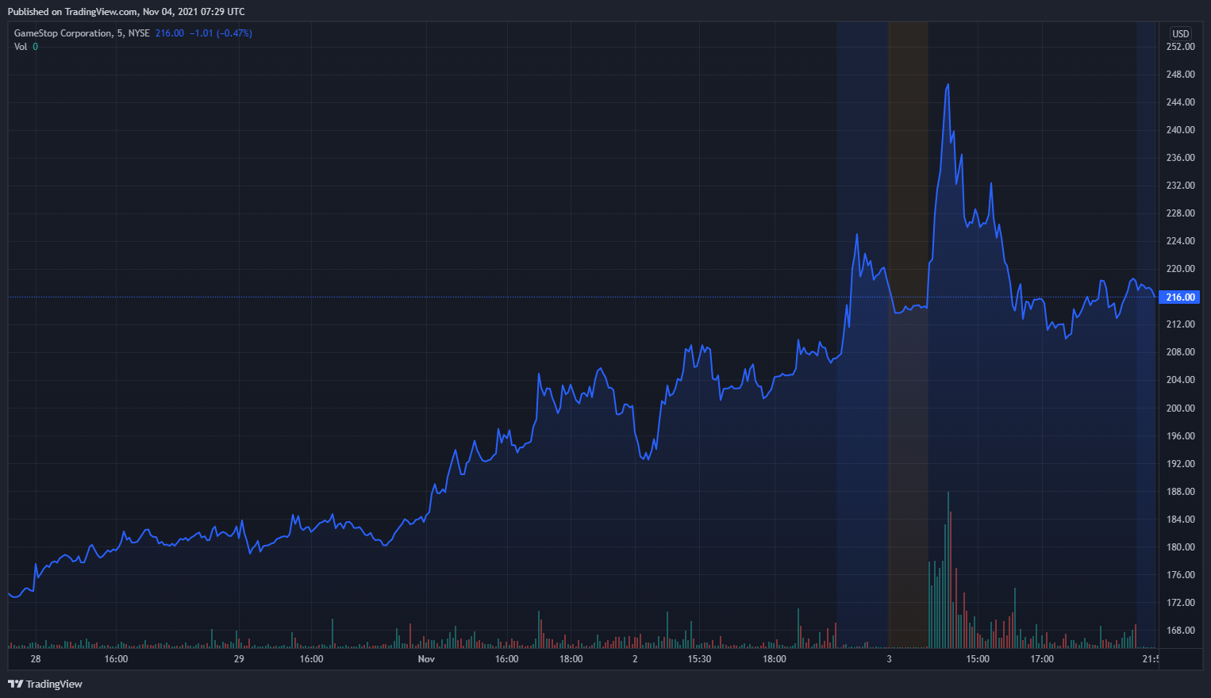Click the 232.00 price axis label
1211x698 pixels.
tap(1180, 186)
